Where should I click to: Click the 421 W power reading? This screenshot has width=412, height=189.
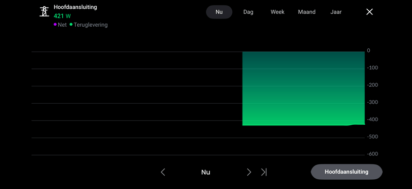[x=62, y=16]
